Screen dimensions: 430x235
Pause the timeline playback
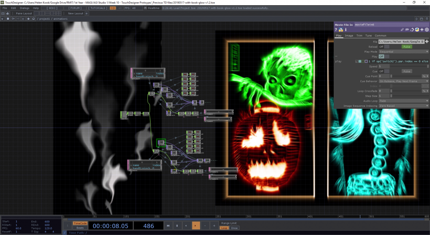(176, 226)
